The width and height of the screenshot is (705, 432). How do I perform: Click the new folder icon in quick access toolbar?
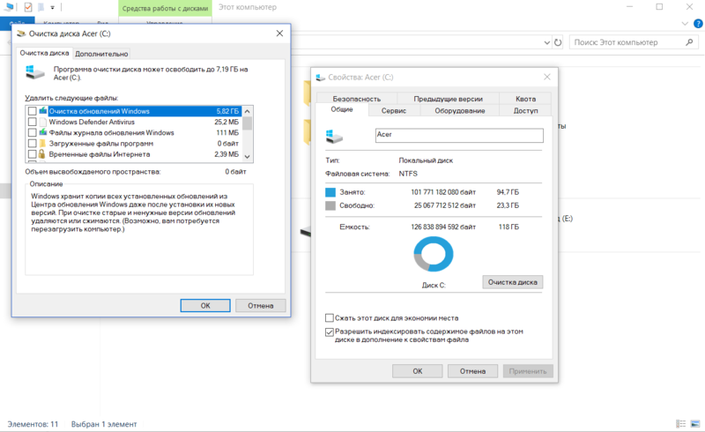click(41, 7)
